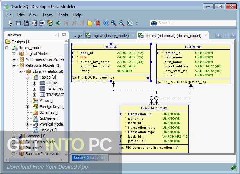This screenshot has width=240, height=174.
Task: Expand the Foreign Keys node
Action: [28, 107]
